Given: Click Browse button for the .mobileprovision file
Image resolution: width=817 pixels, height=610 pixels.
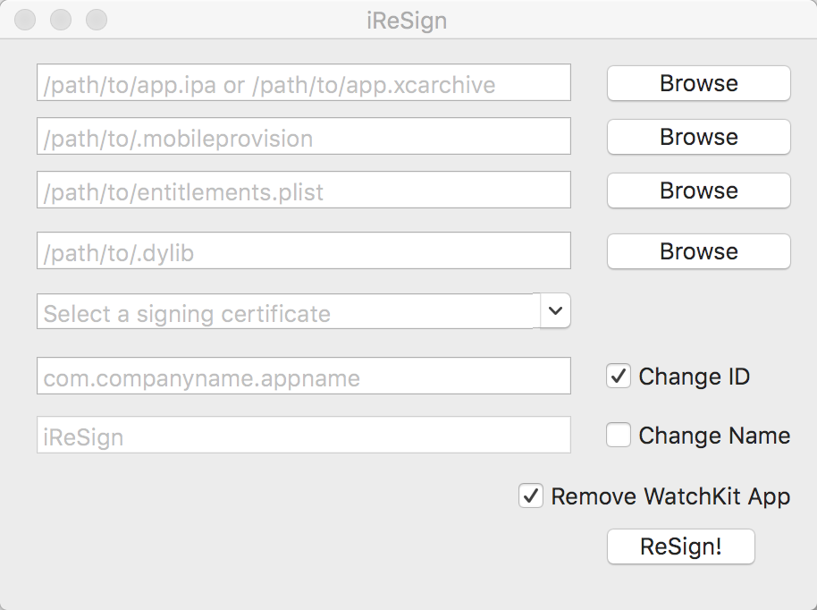Looking at the screenshot, I should pos(698,137).
